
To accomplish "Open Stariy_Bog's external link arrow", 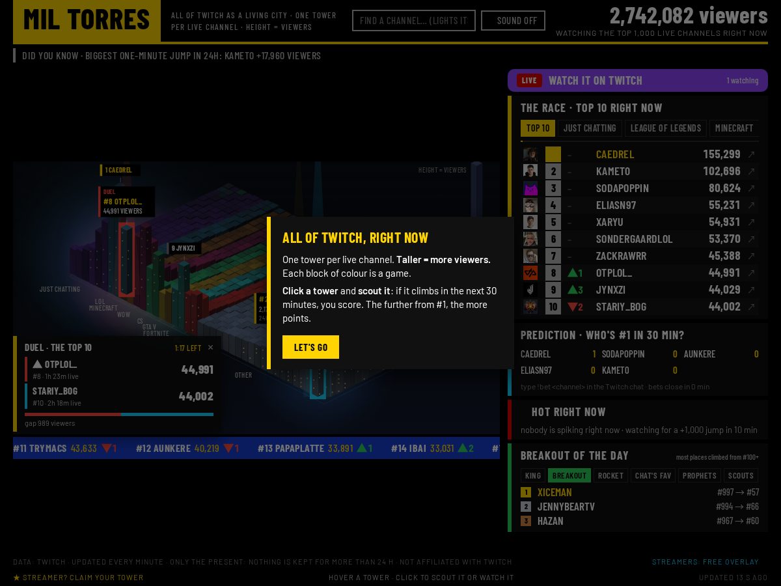I will 751,307.
